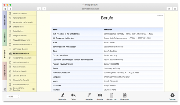180x105 pixels.
Task: Click the 'Fashion Industry Publicist' cell
Action: (77, 64)
